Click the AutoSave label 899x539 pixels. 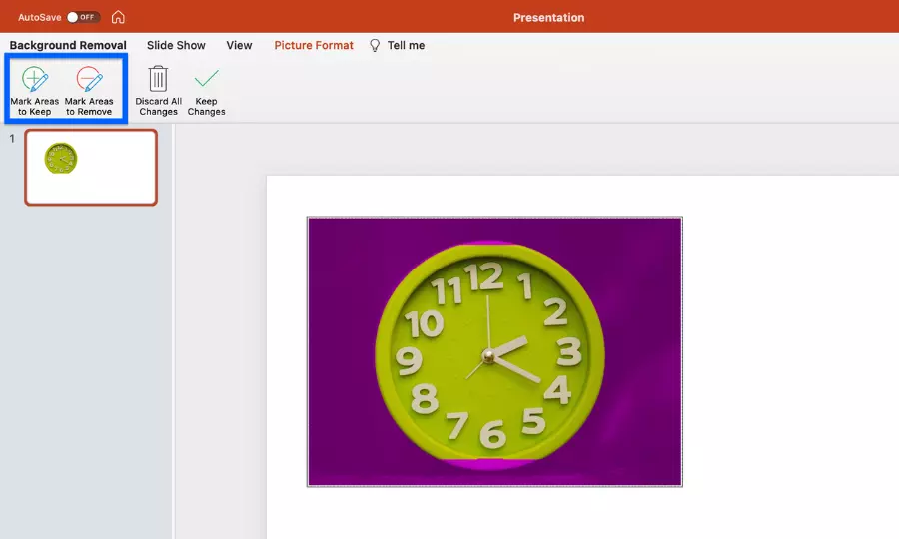(40, 17)
